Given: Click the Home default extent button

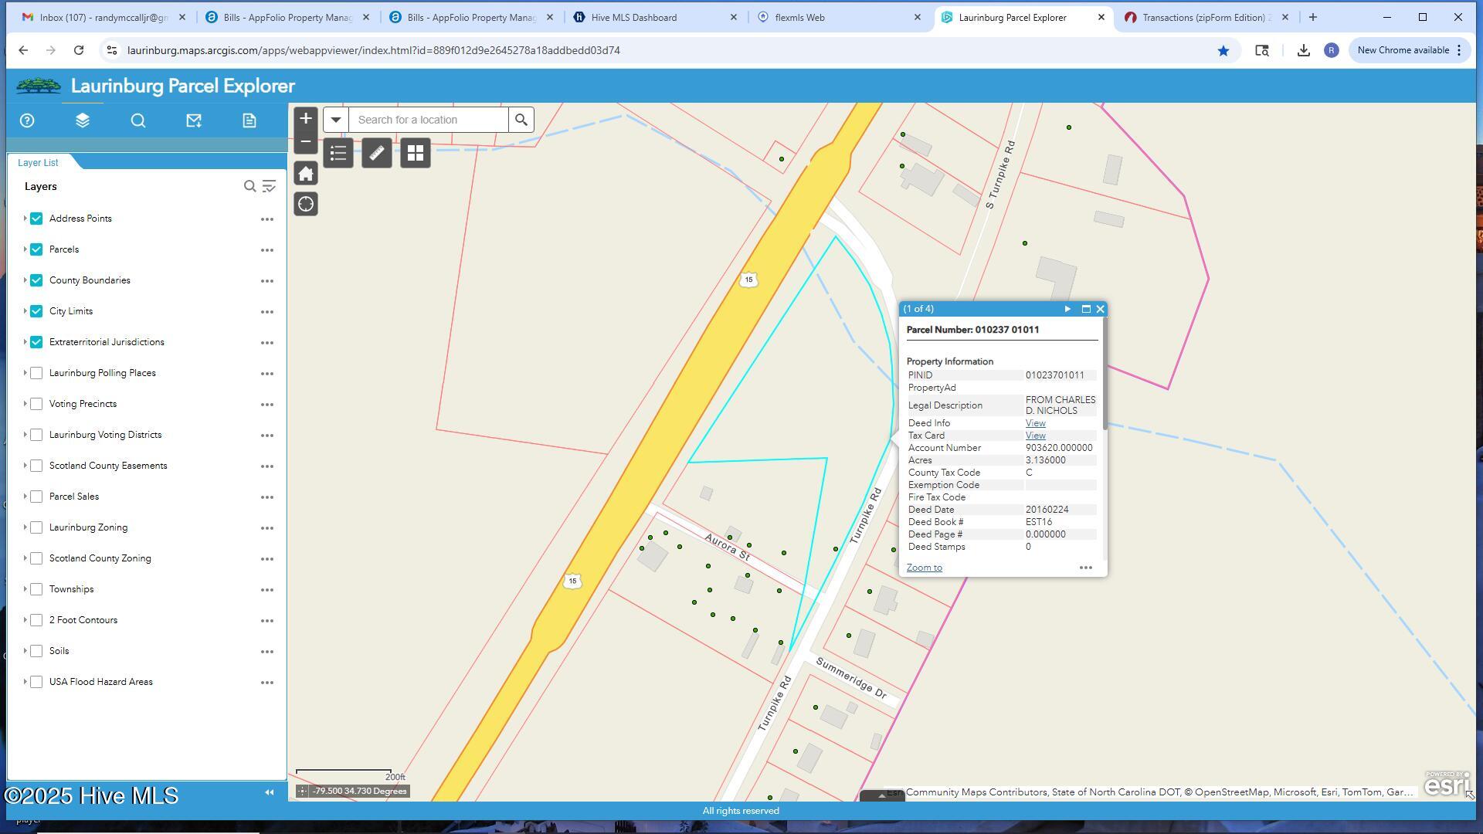Looking at the screenshot, I should 306,174.
